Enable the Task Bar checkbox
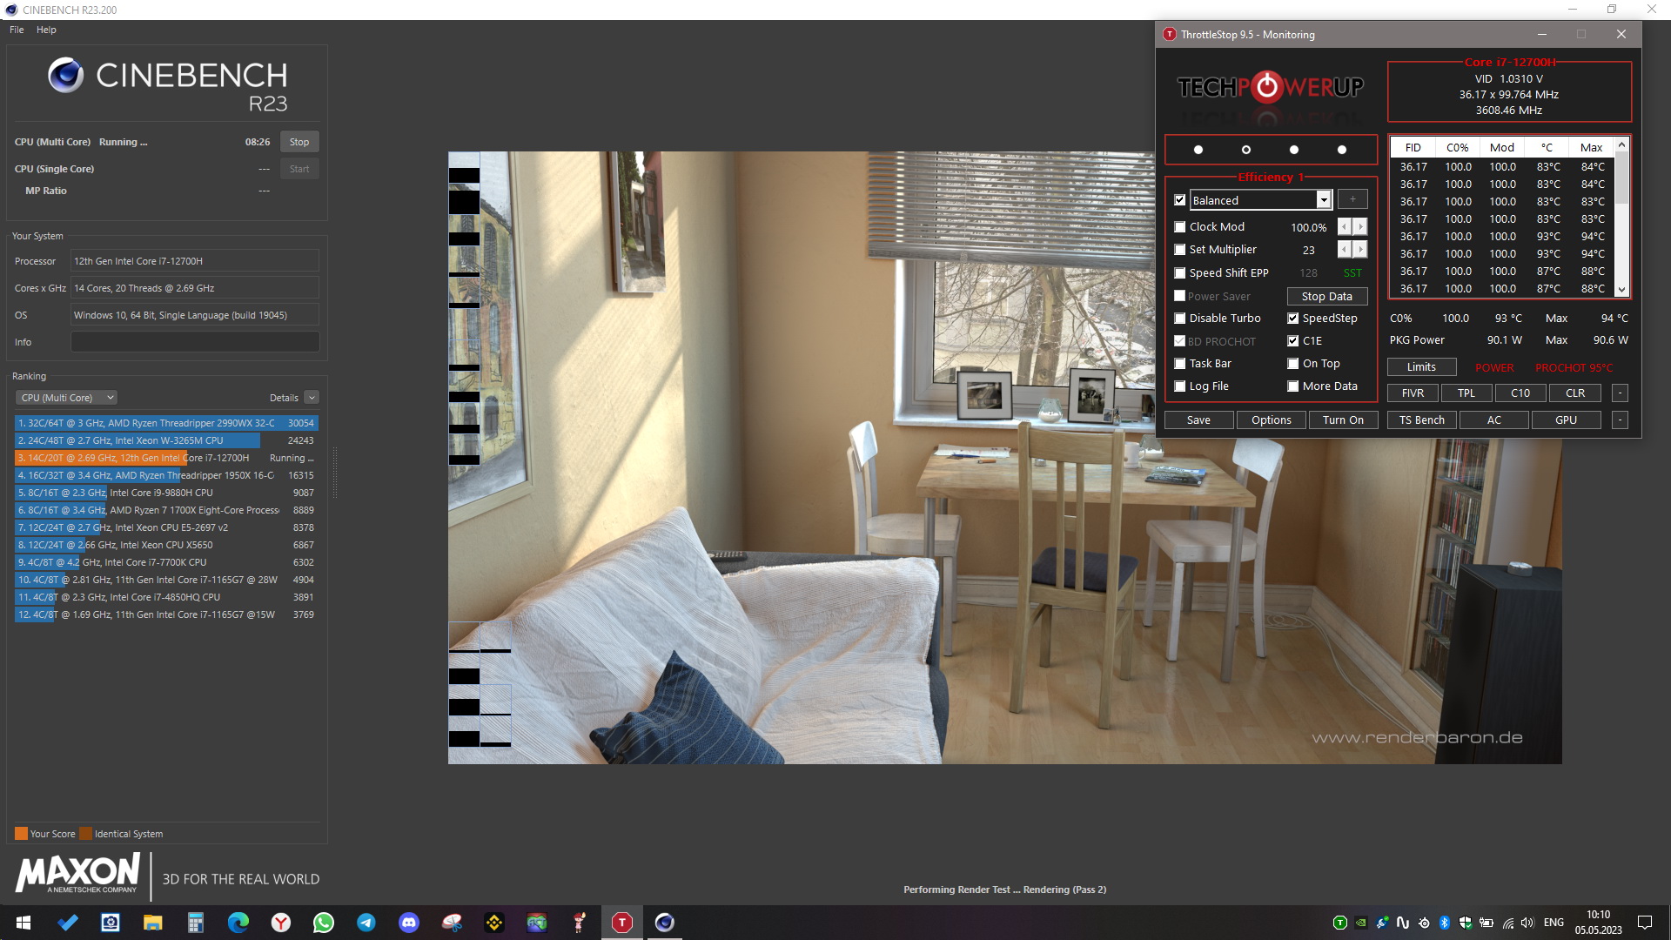 pyautogui.click(x=1180, y=364)
